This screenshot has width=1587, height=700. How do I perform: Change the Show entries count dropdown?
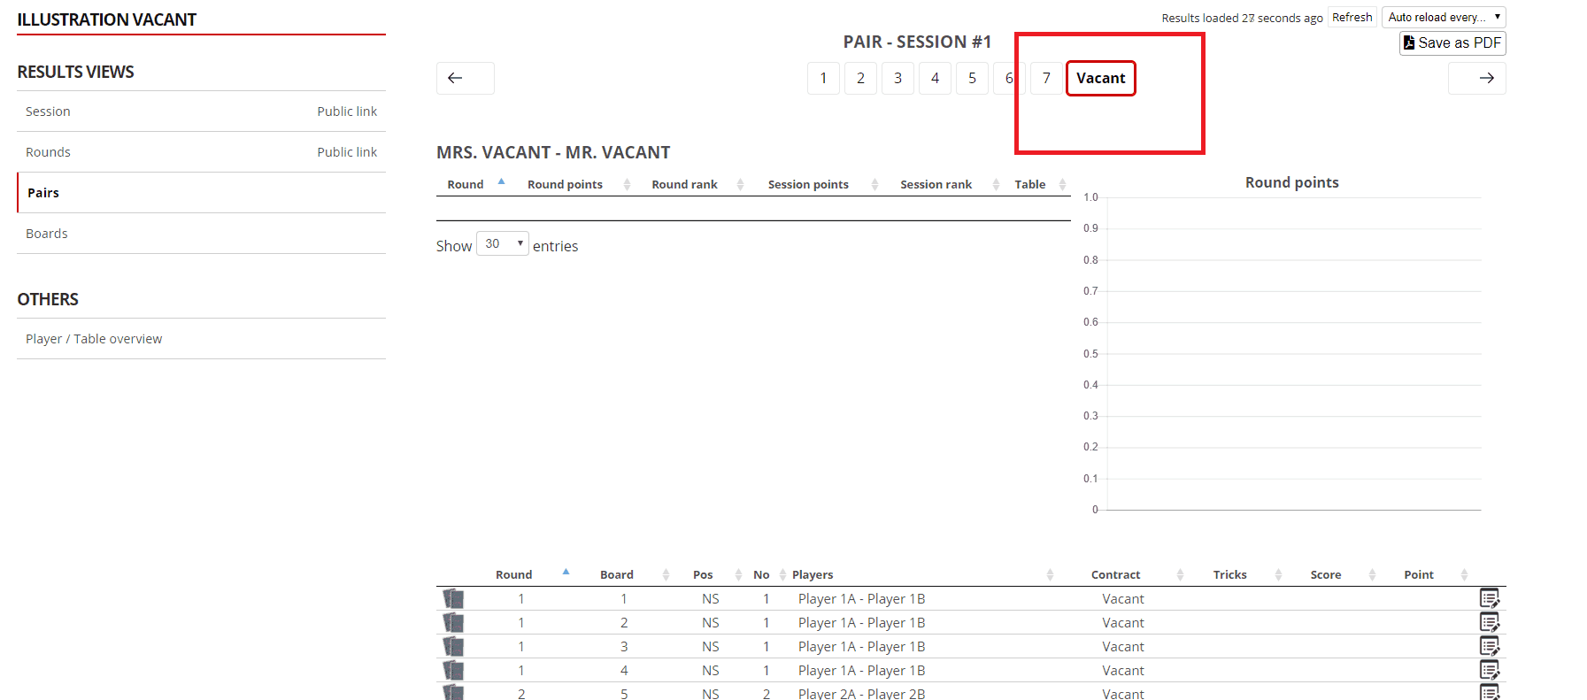(502, 243)
